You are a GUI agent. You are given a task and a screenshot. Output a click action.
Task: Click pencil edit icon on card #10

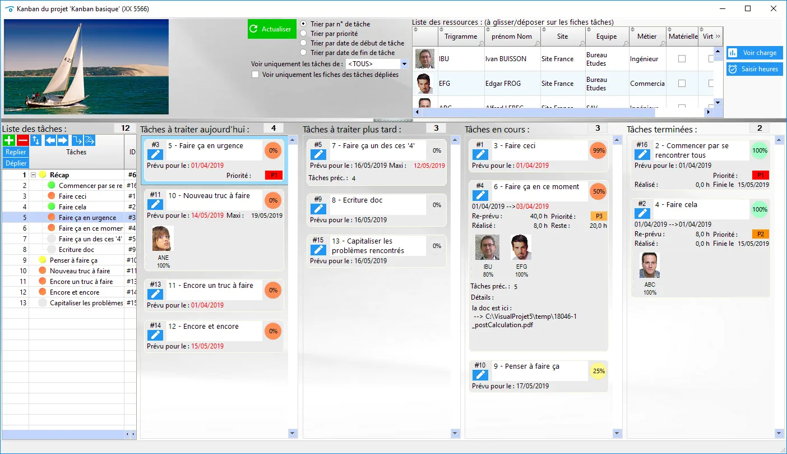(x=480, y=375)
